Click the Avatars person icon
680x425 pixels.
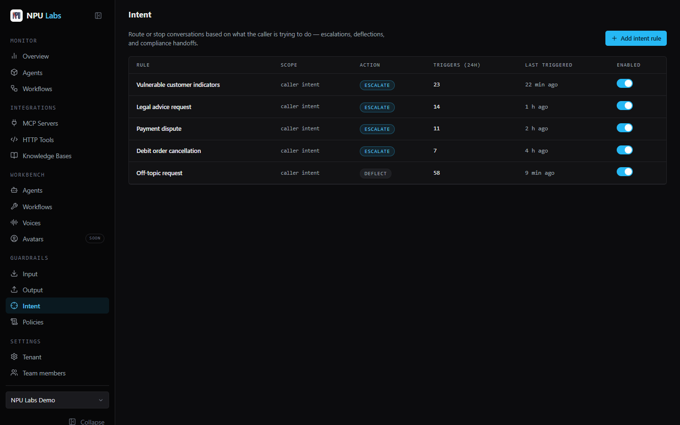pyautogui.click(x=14, y=238)
